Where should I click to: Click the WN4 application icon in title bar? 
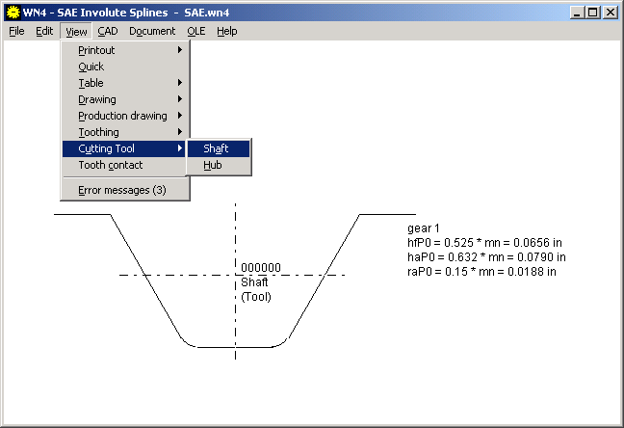(13, 13)
